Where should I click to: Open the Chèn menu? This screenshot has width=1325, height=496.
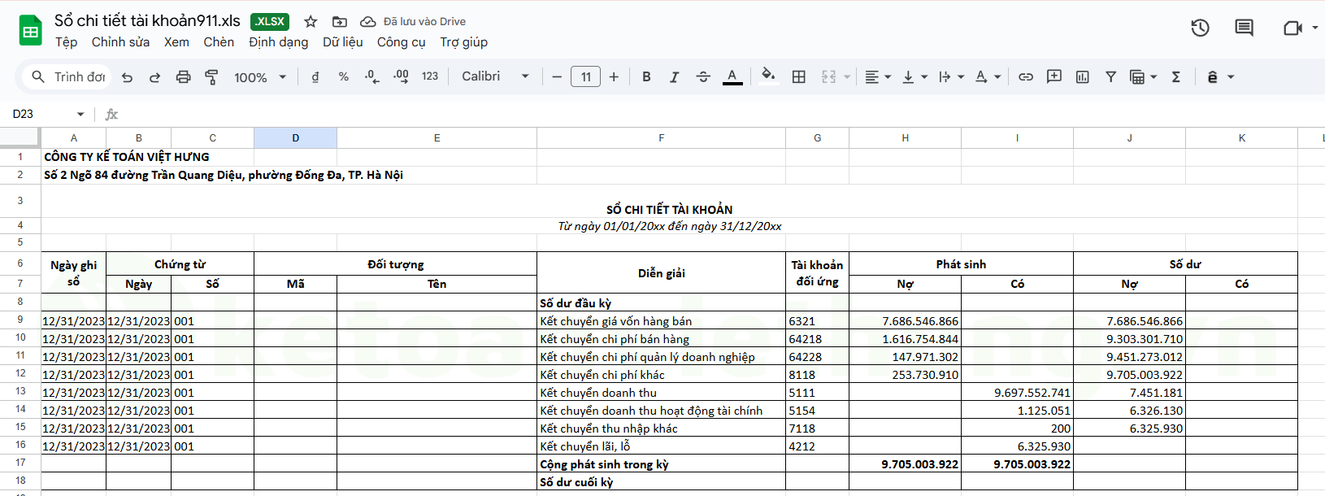219,42
